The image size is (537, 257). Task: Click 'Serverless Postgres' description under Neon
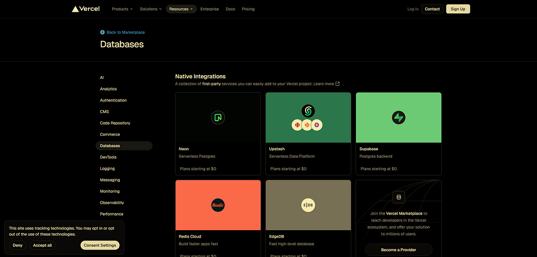[197, 156]
